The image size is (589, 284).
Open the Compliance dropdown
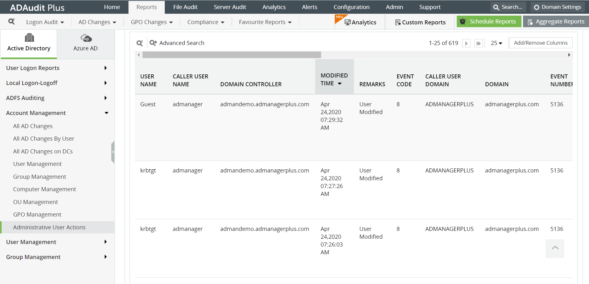click(x=206, y=22)
